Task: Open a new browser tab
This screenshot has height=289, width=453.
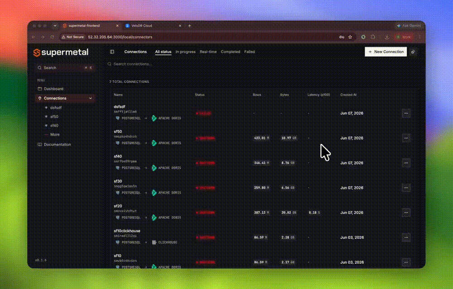Action: coord(189,26)
